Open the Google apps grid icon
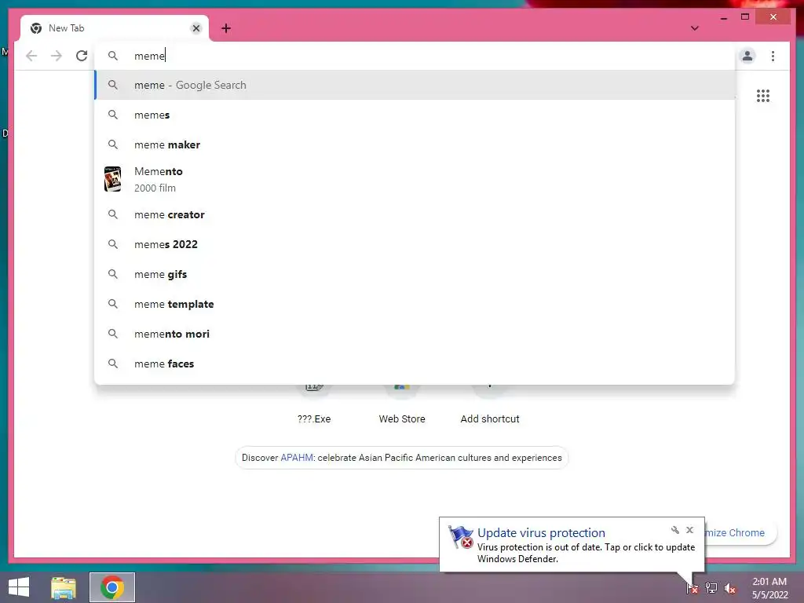This screenshot has height=603, width=804. point(763,96)
